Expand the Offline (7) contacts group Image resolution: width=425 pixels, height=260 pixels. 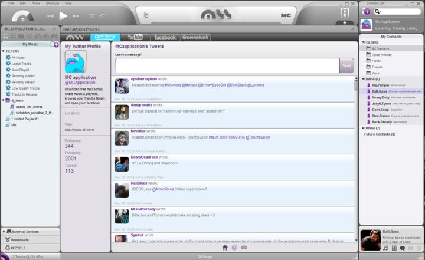pyautogui.click(x=363, y=128)
